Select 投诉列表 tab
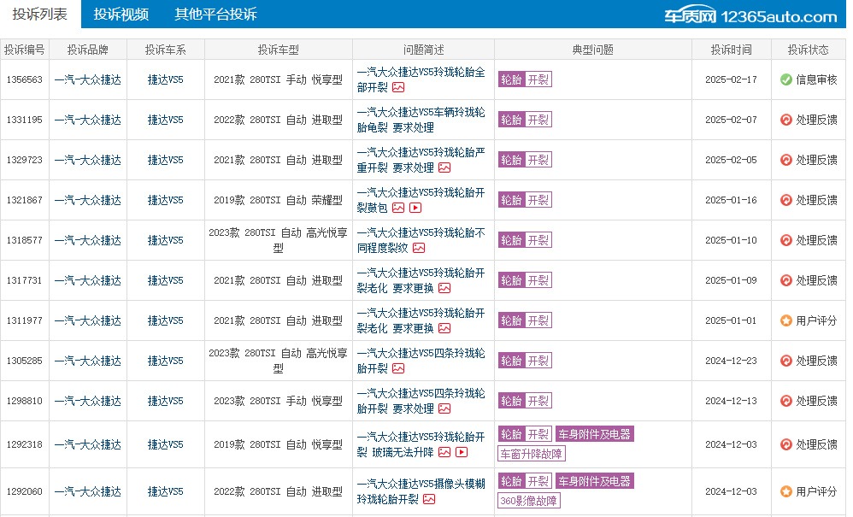Viewport: 853px width, 517px height. pos(39,15)
